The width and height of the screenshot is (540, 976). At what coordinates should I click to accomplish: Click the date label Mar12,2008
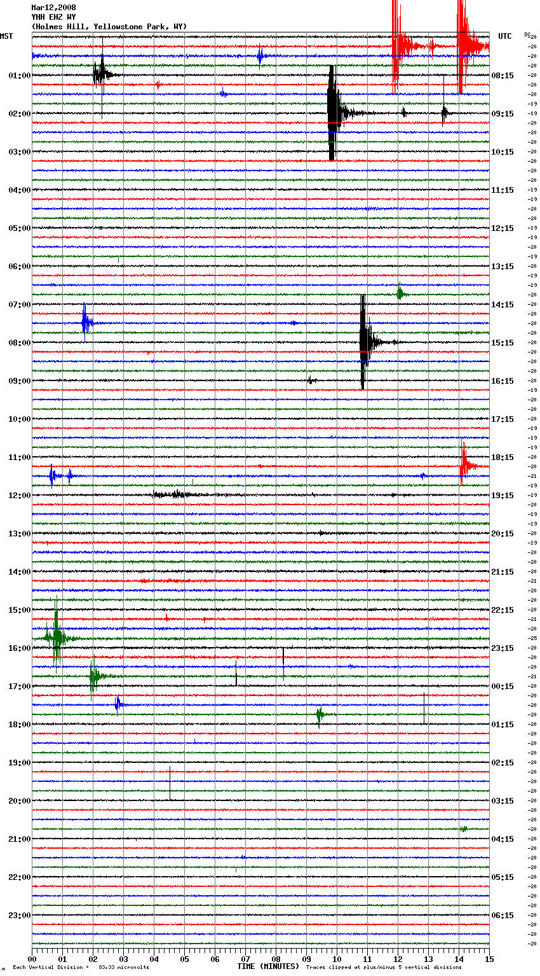click(x=53, y=8)
